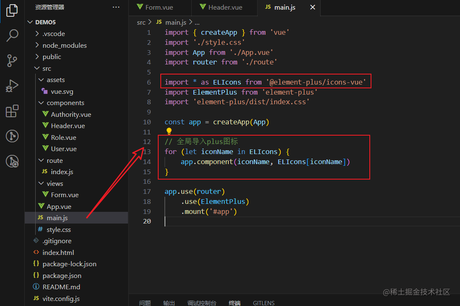The height and width of the screenshot is (306, 460).
Task: Open Role.vue in the file tree
Action: (76, 137)
